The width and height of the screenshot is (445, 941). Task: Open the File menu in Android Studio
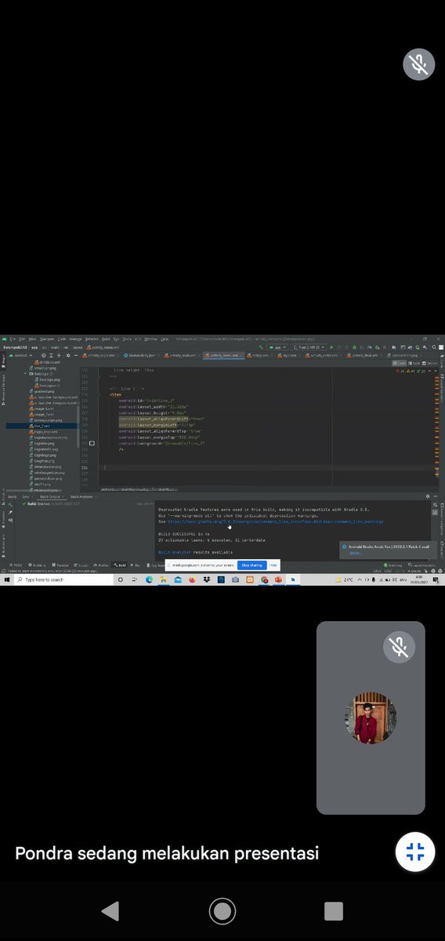pyautogui.click(x=13, y=339)
